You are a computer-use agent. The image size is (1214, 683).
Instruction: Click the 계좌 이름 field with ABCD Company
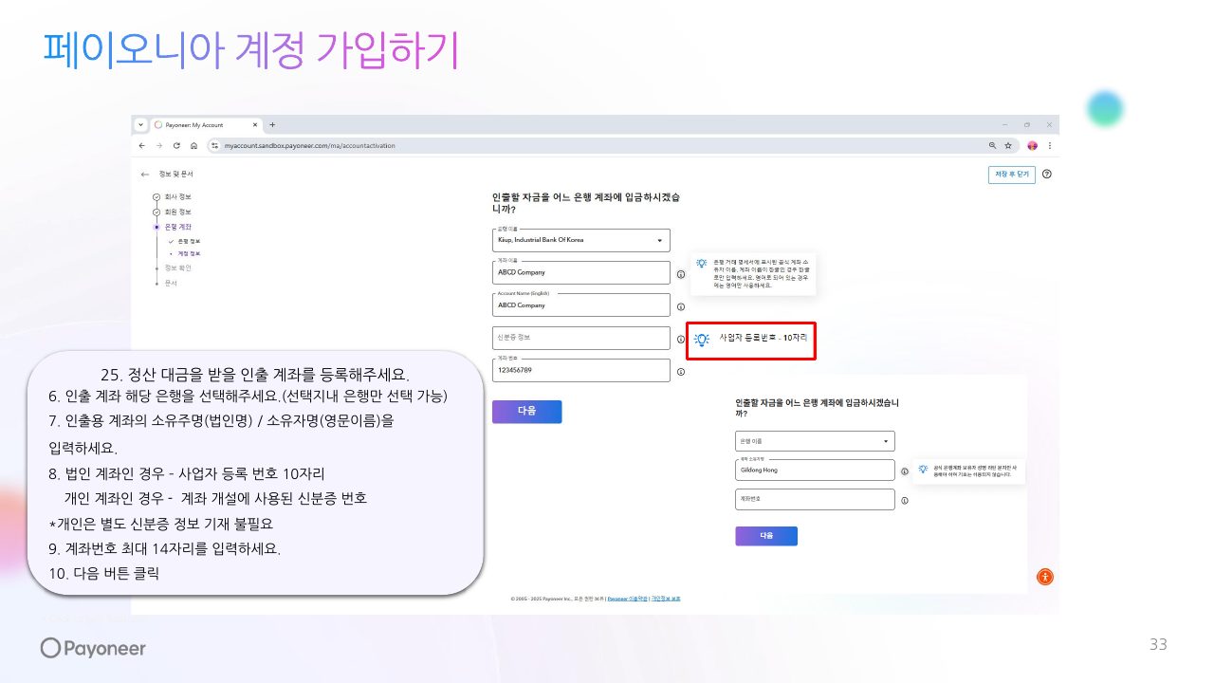click(x=581, y=272)
